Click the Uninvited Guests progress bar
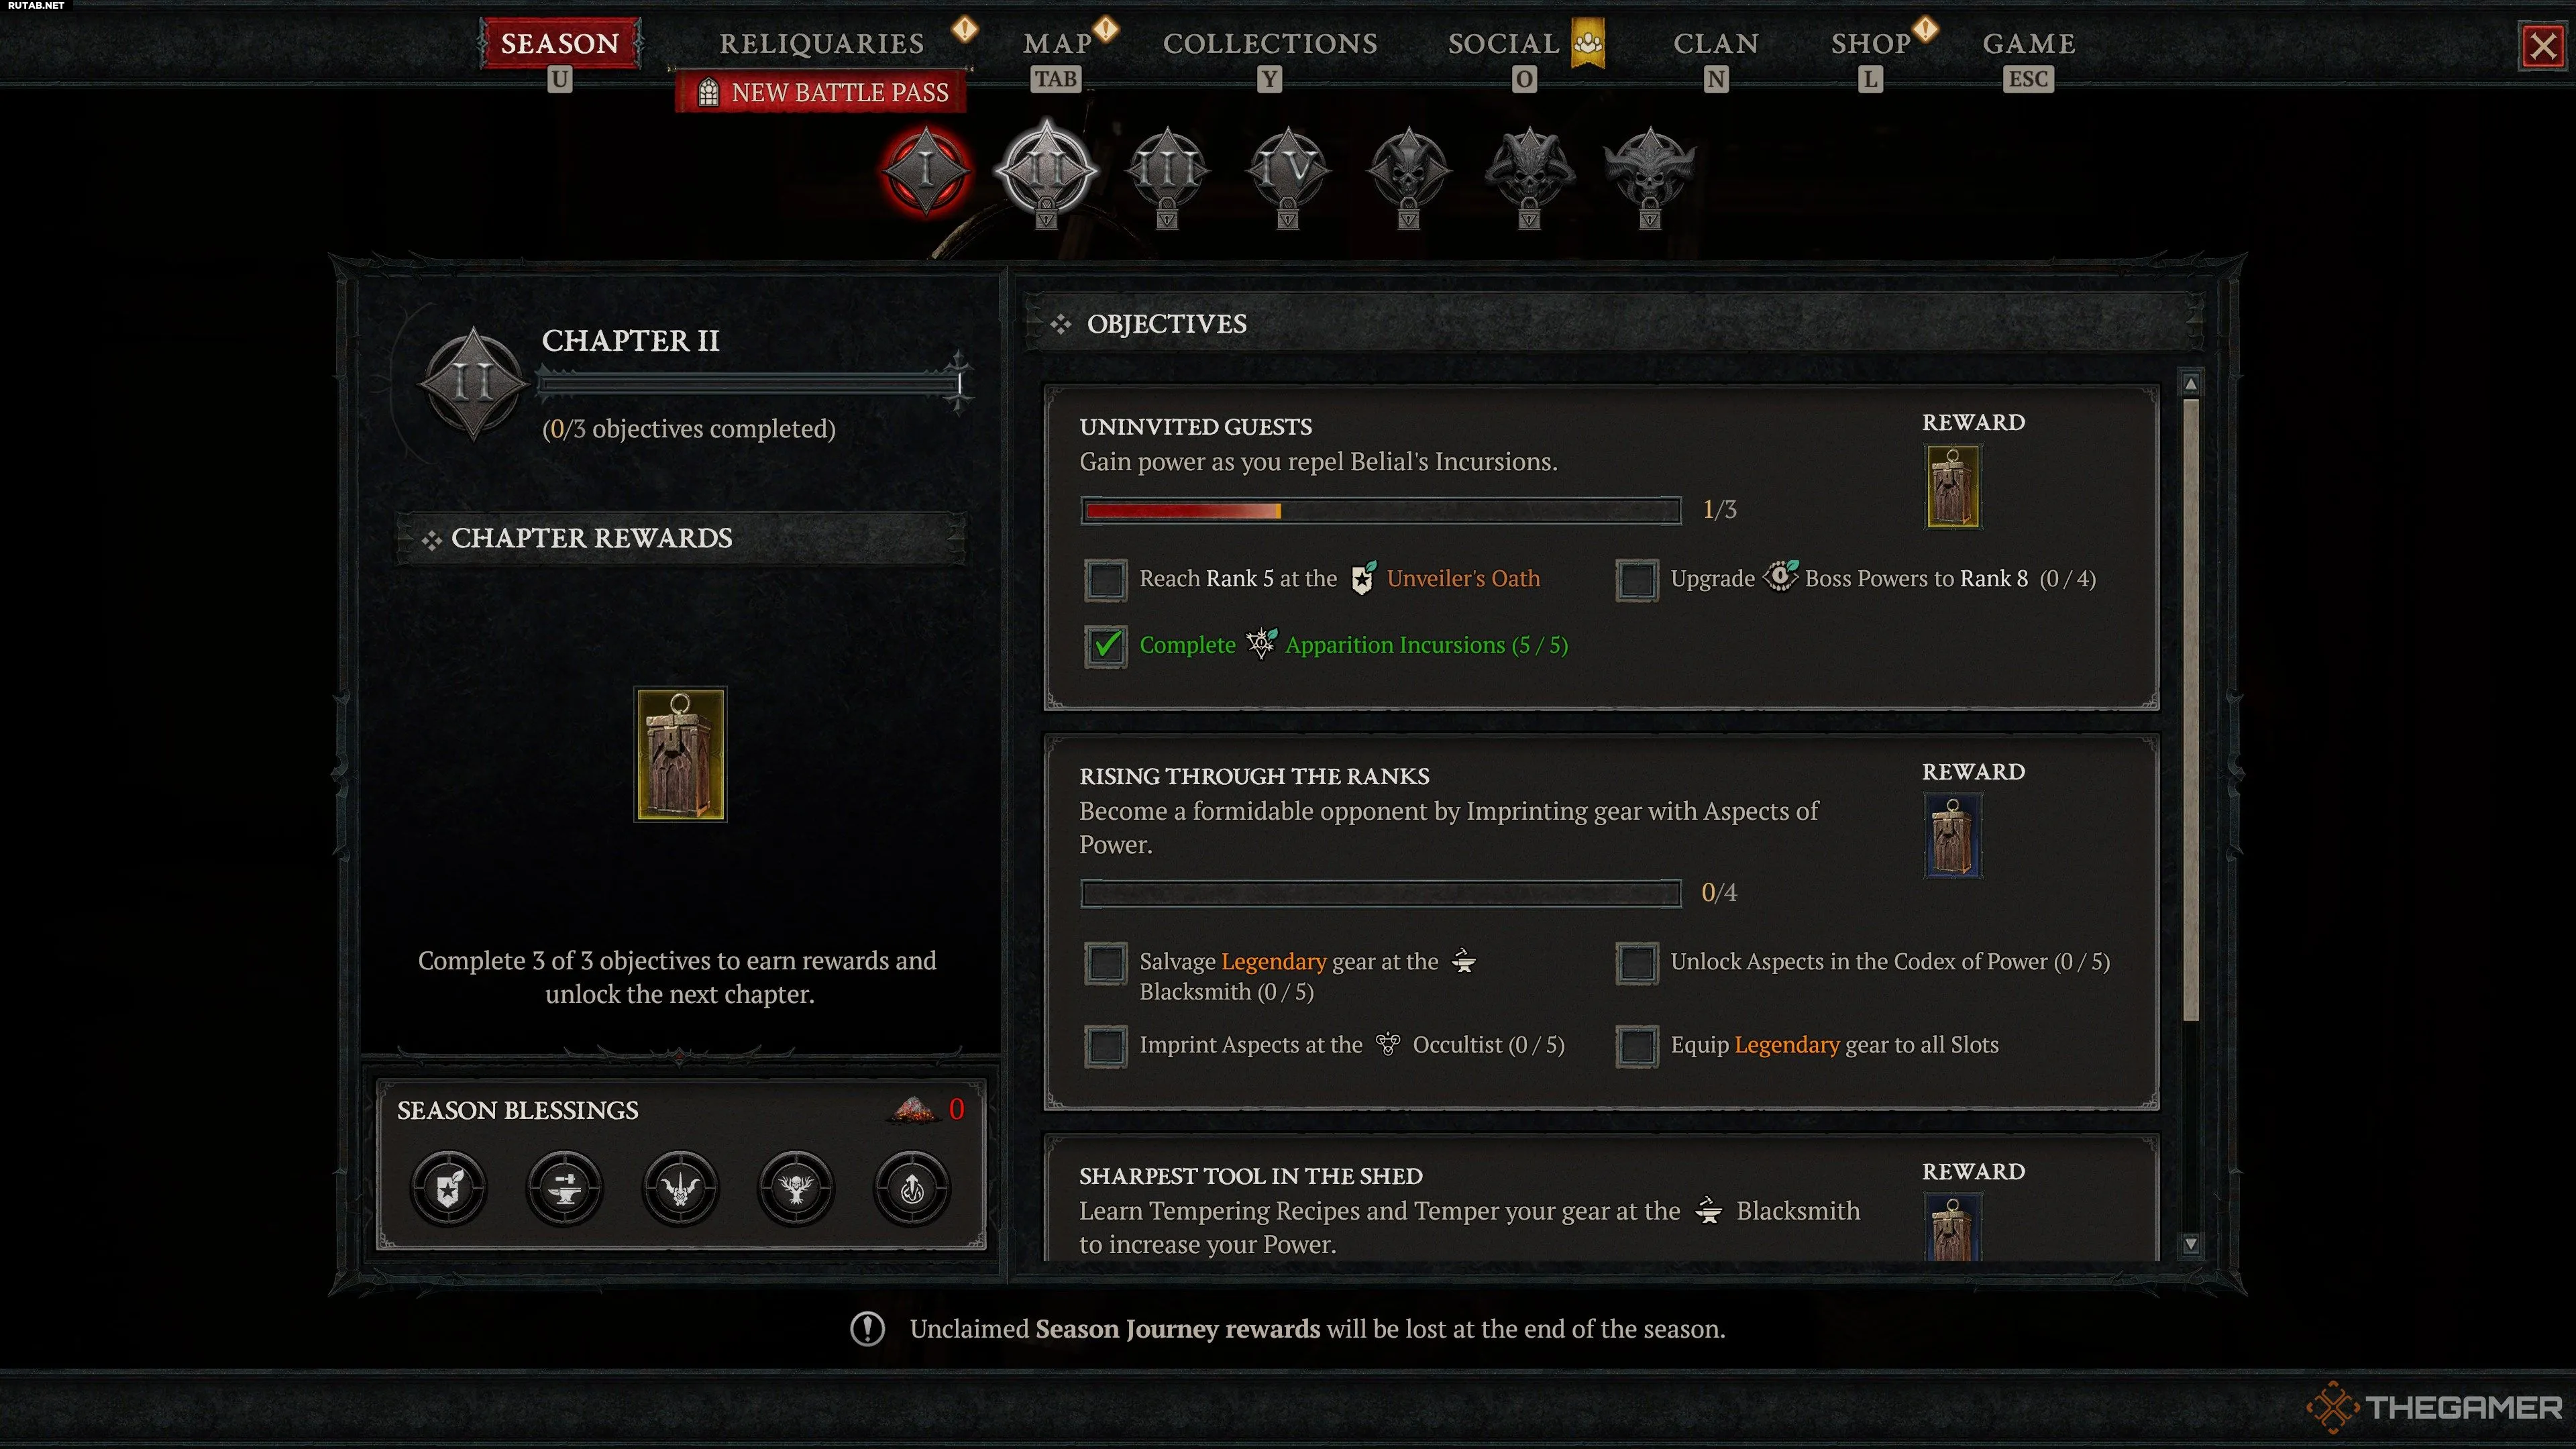This screenshot has height=1449, width=2576. coord(1381,511)
